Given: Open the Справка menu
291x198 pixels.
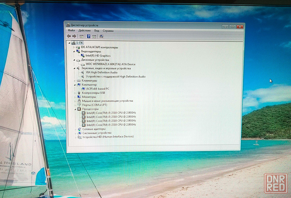Looking at the screenshot, I should coord(108,31).
